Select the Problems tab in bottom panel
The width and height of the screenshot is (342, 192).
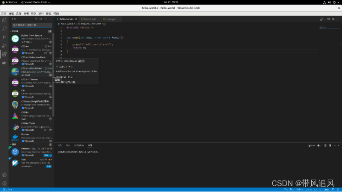pos(60,145)
